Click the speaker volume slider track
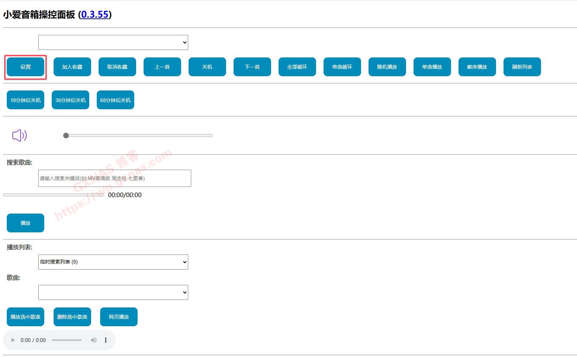 click(x=139, y=136)
